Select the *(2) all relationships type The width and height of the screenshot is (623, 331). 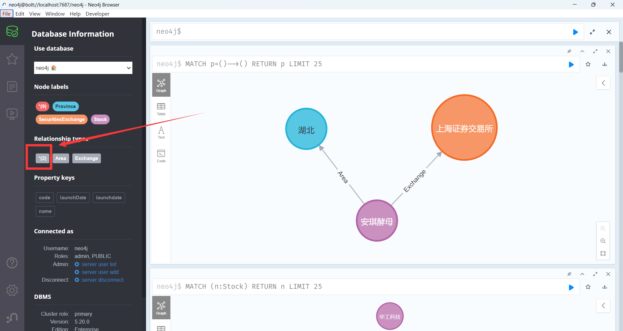[x=43, y=158]
